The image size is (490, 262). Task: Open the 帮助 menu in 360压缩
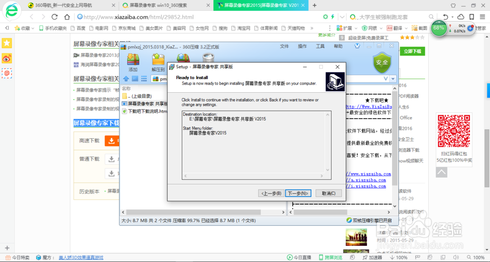[x=338, y=46]
